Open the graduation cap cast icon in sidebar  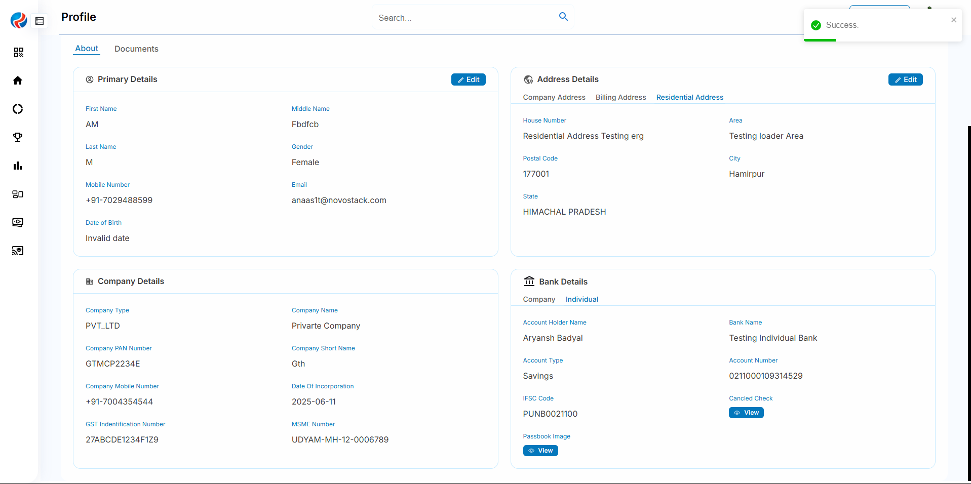[18, 251]
